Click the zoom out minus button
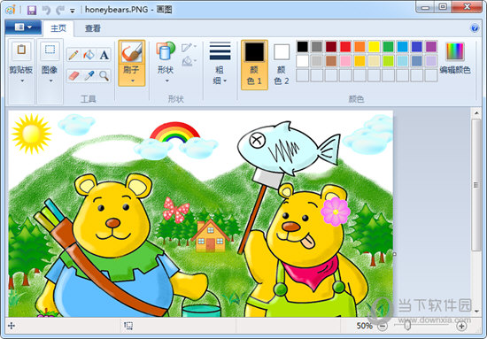487x339 pixels. pyautogui.click(x=383, y=326)
